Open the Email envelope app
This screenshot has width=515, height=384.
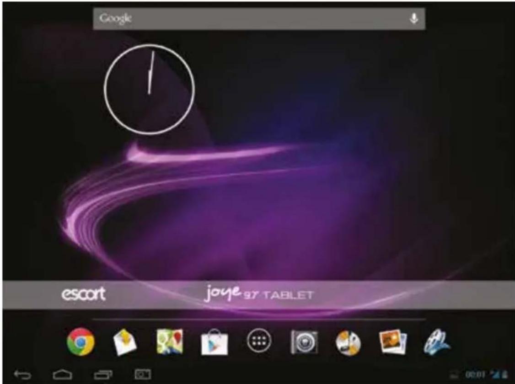tap(125, 343)
